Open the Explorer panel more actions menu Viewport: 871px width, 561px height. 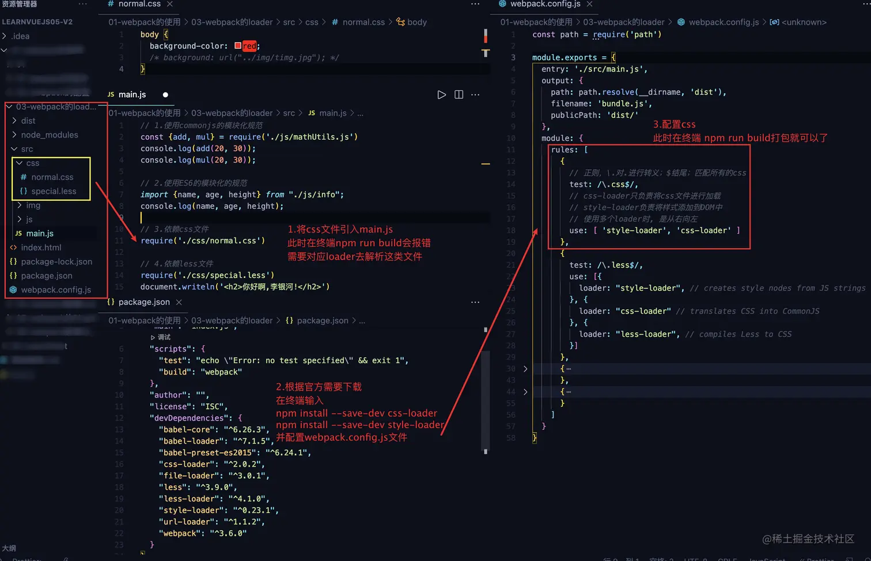pos(83,4)
